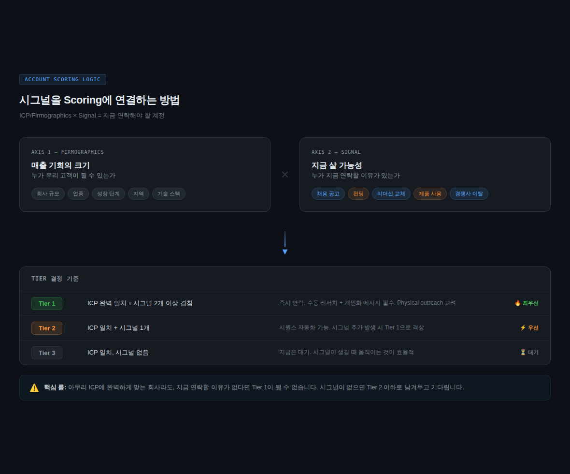Click the 리더십 교체 signal tag

(x=391, y=194)
